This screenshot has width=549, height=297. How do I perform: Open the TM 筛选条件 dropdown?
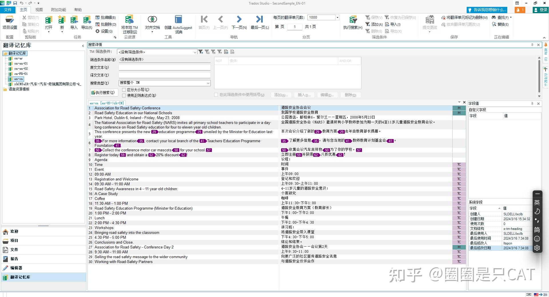click(x=195, y=52)
